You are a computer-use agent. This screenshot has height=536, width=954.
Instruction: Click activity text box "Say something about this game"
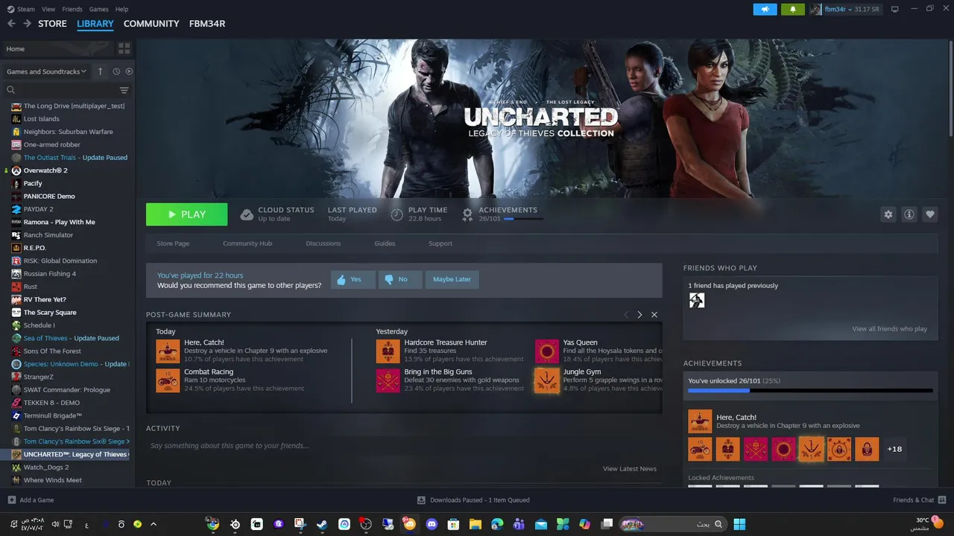[x=404, y=446]
